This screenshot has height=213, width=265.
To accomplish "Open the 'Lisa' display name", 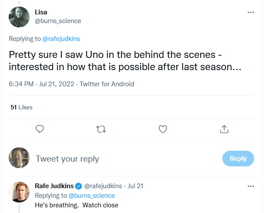I will pos(41,12).
